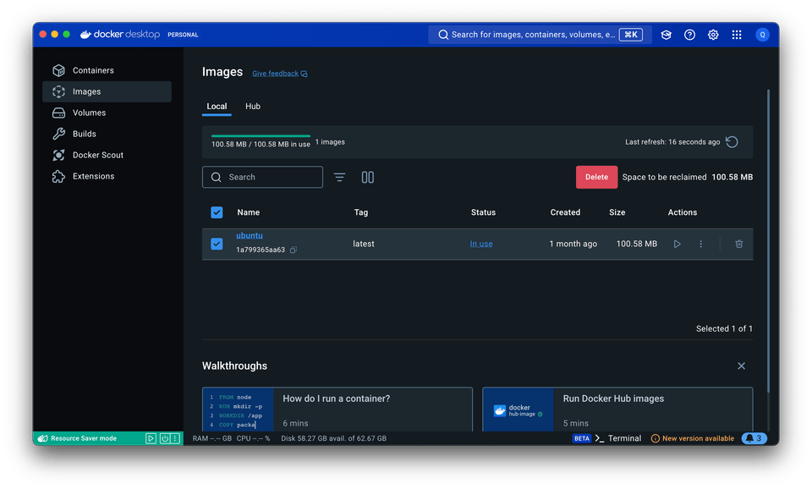
Task: Open the apps grid icon
Action: coord(737,35)
